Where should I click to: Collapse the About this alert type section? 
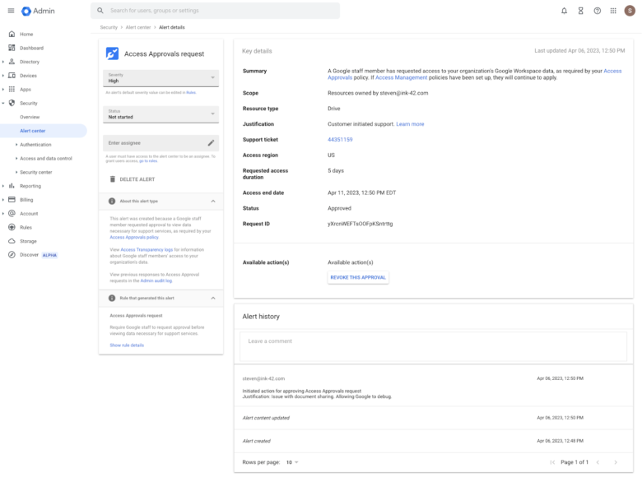(213, 201)
